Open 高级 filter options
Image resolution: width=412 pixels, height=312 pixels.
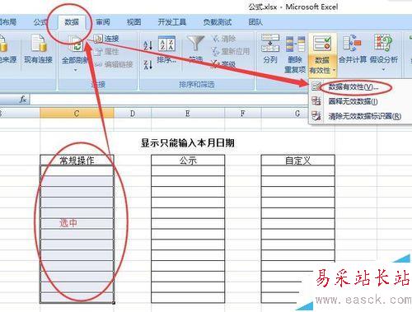pos(224,64)
